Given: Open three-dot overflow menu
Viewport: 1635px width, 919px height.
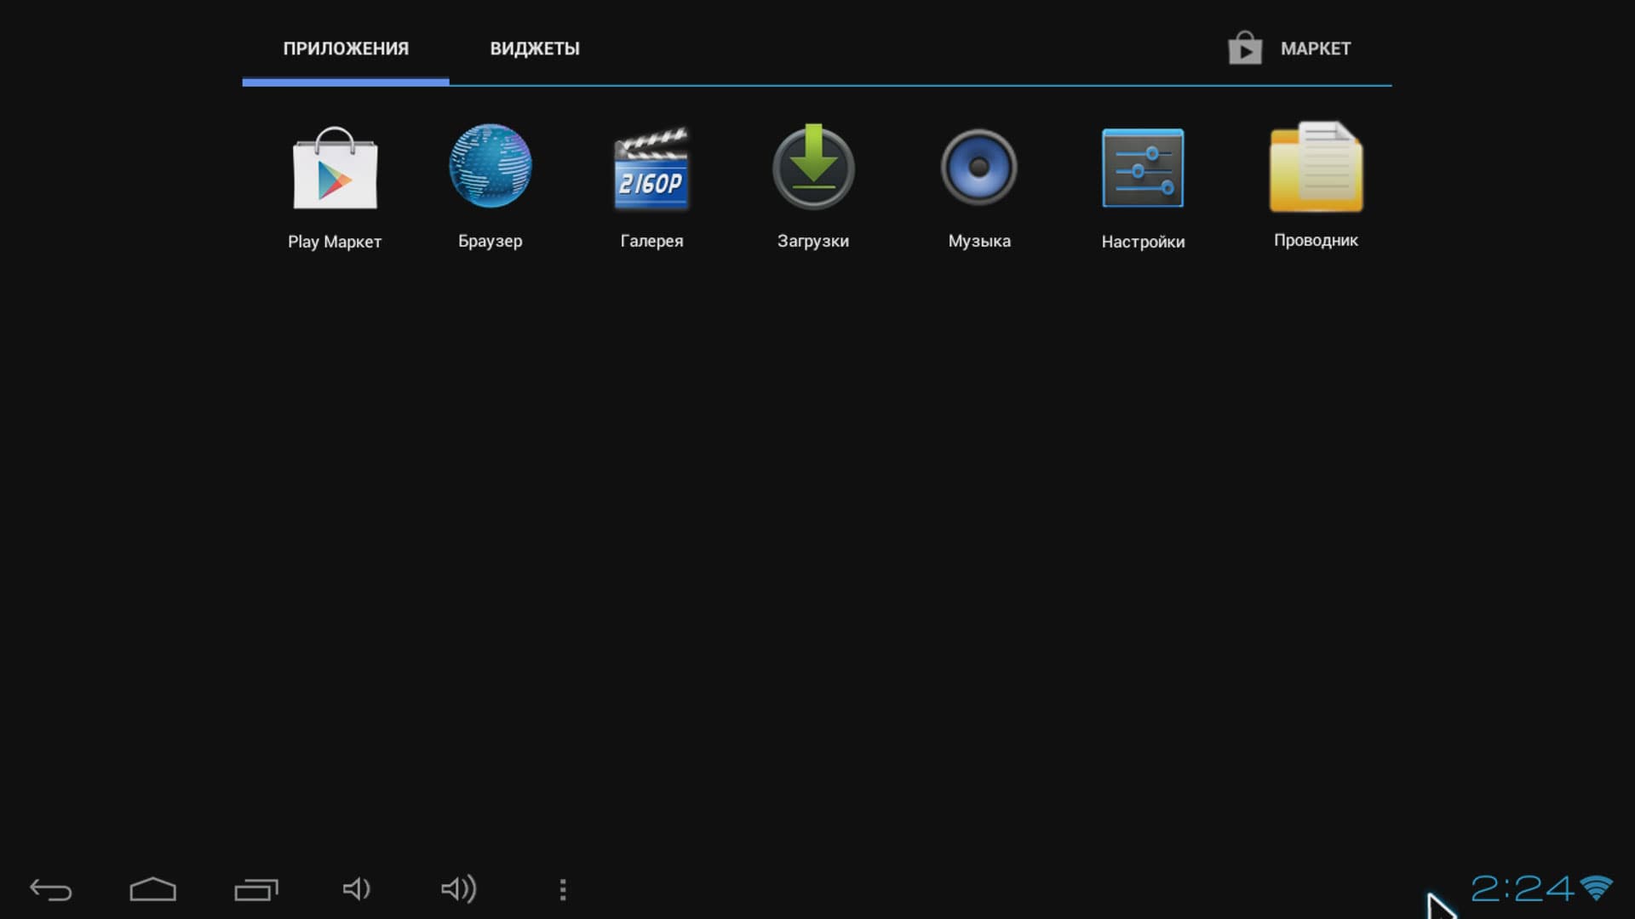Looking at the screenshot, I should (x=563, y=889).
